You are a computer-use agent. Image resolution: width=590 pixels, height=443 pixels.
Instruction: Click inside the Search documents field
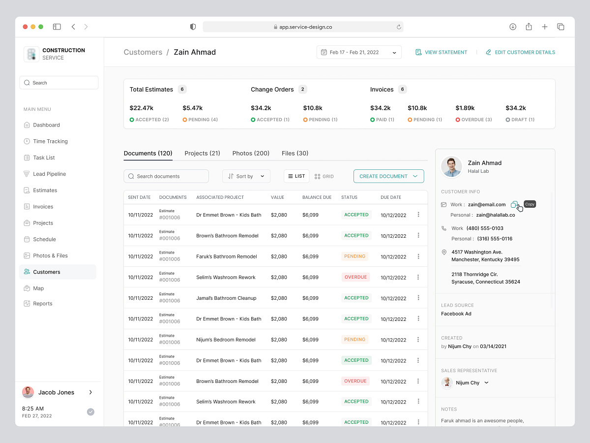tap(166, 176)
